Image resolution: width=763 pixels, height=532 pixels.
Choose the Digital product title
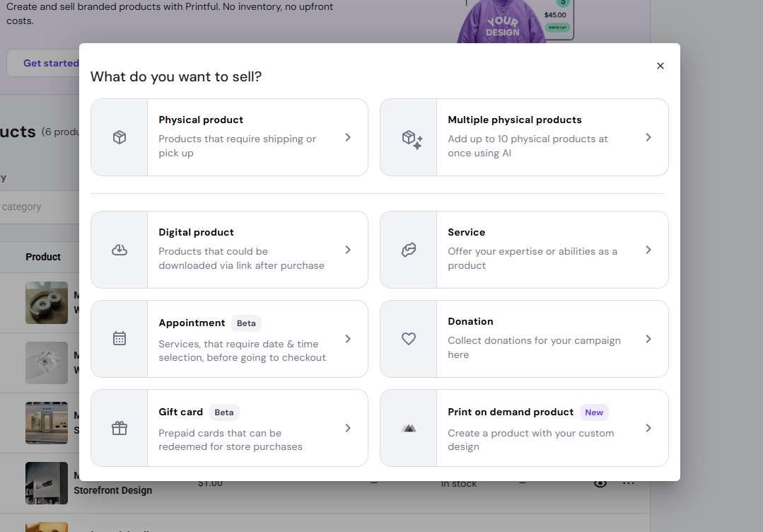(196, 232)
